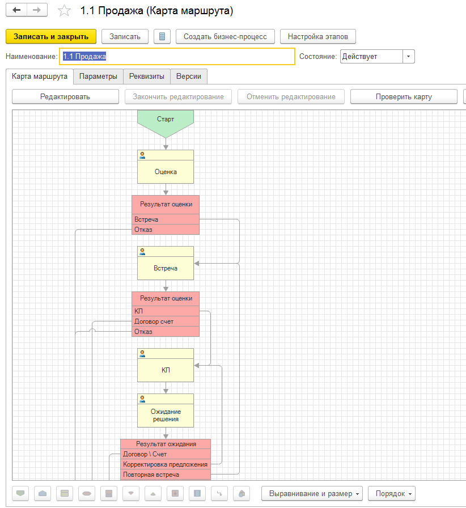Go to the Реквизиты tab
Image resolution: width=466 pixels, height=508 pixels.
pyautogui.click(x=147, y=76)
